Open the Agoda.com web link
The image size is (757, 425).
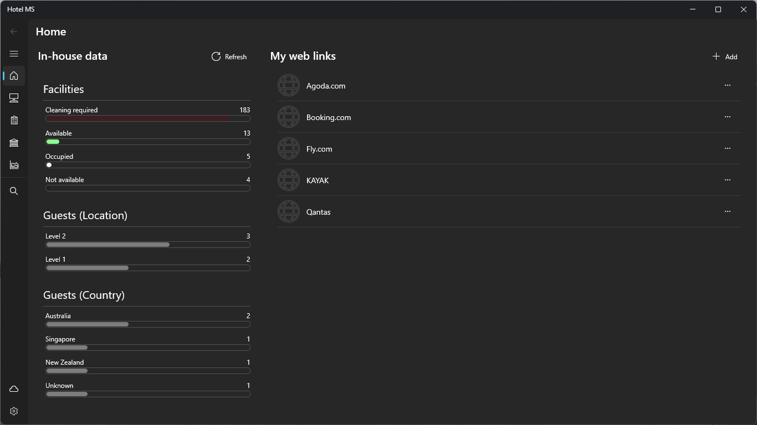[326, 86]
